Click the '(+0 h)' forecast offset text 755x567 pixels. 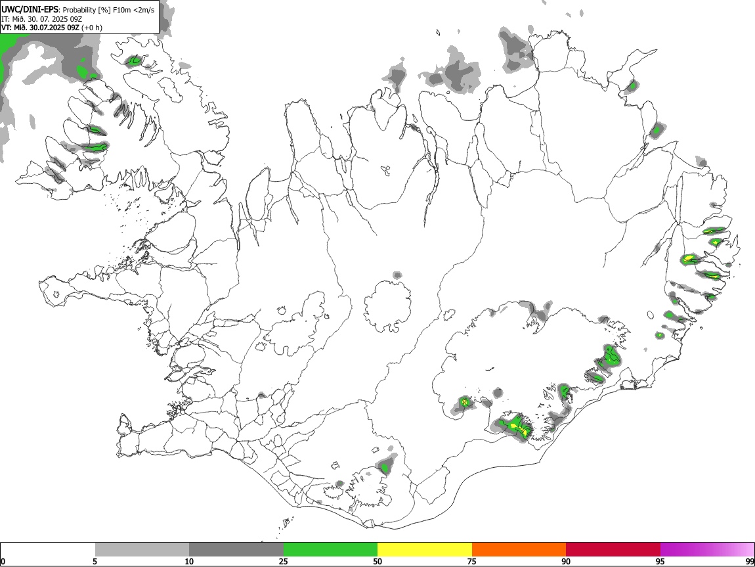[92, 28]
